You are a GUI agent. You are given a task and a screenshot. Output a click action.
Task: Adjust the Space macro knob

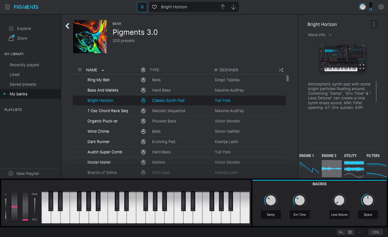(x=368, y=200)
